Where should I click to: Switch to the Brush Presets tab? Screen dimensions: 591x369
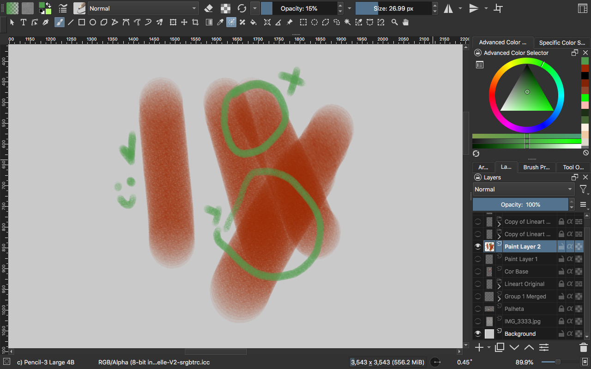point(536,167)
